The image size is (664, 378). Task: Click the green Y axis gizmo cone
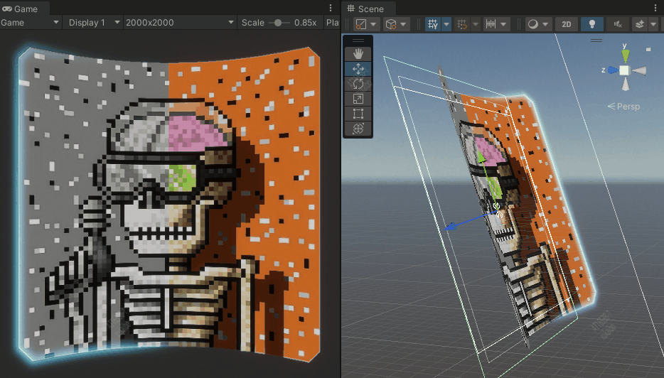tap(625, 55)
